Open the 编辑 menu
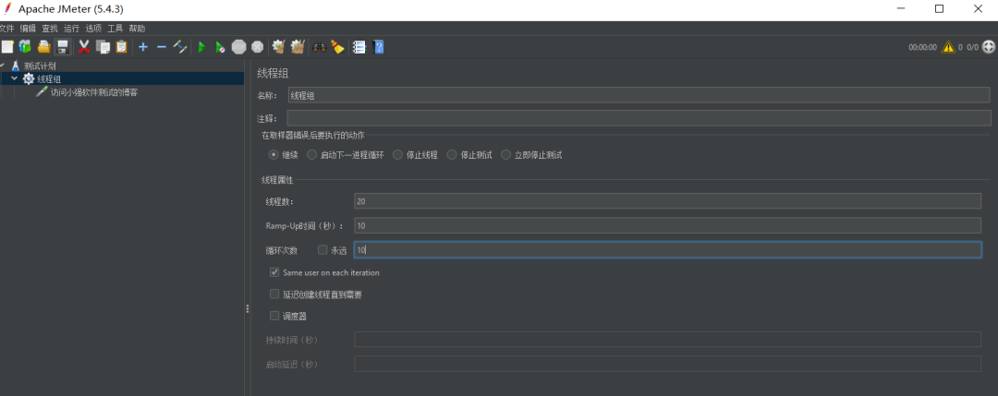 [x=28, y=28]
